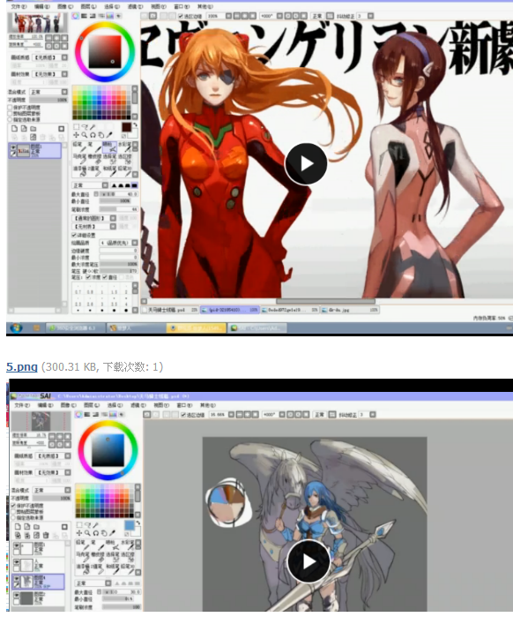Viewport: 513px width, 632px height.
Task: Hide 图层1 via eye icon in upper SAI
Action: point(14,147)
